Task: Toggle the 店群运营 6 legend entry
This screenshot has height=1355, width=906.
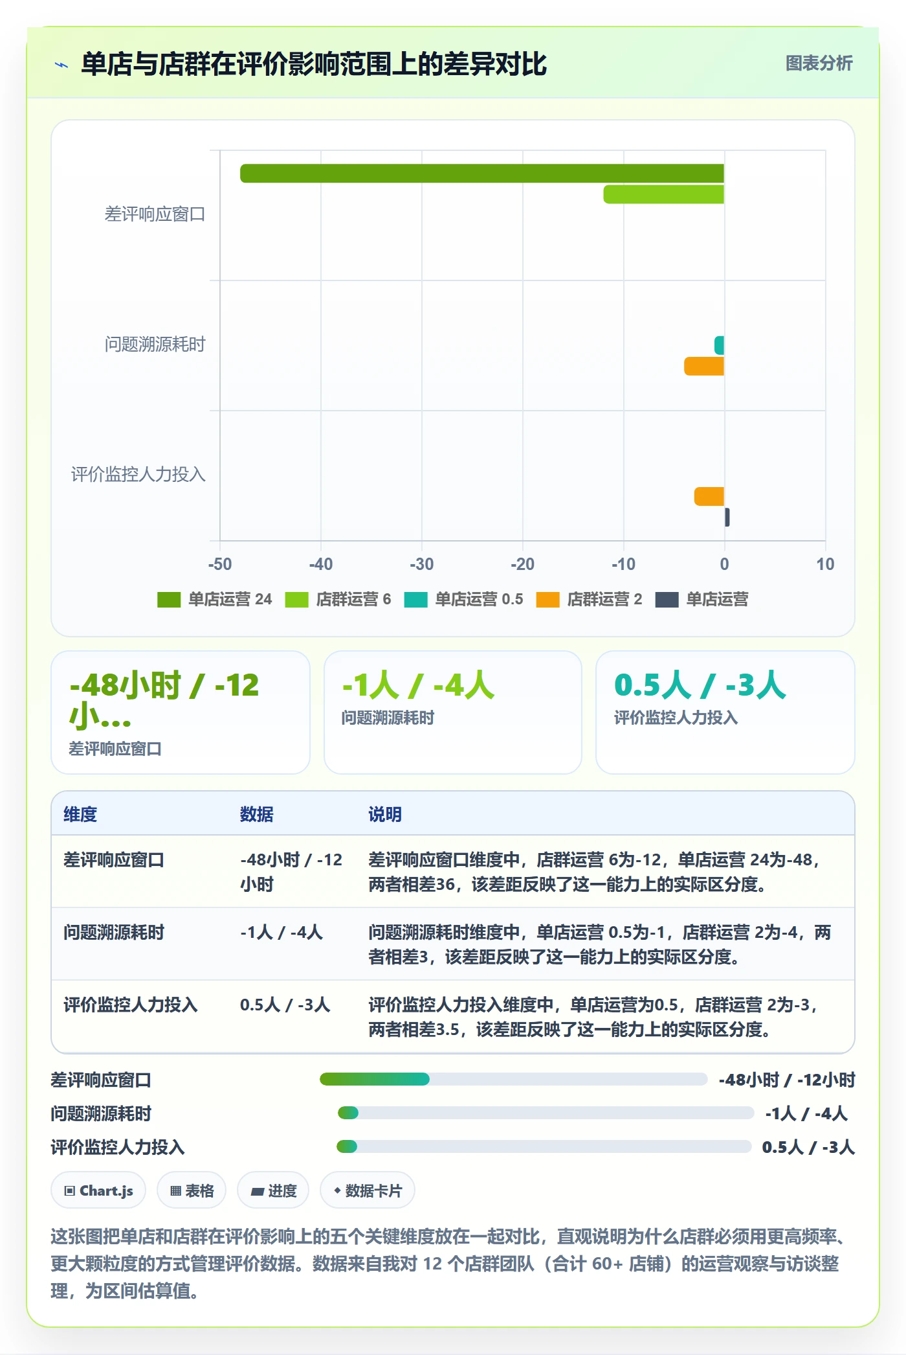Action: click(338, 599)
